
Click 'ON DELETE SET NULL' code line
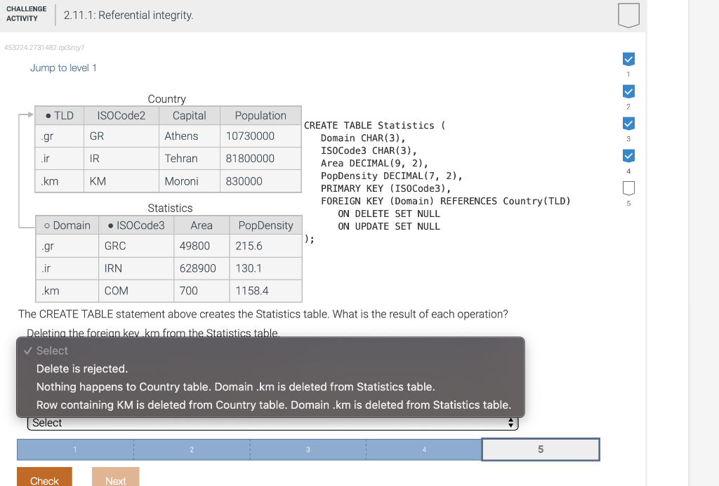389,214
